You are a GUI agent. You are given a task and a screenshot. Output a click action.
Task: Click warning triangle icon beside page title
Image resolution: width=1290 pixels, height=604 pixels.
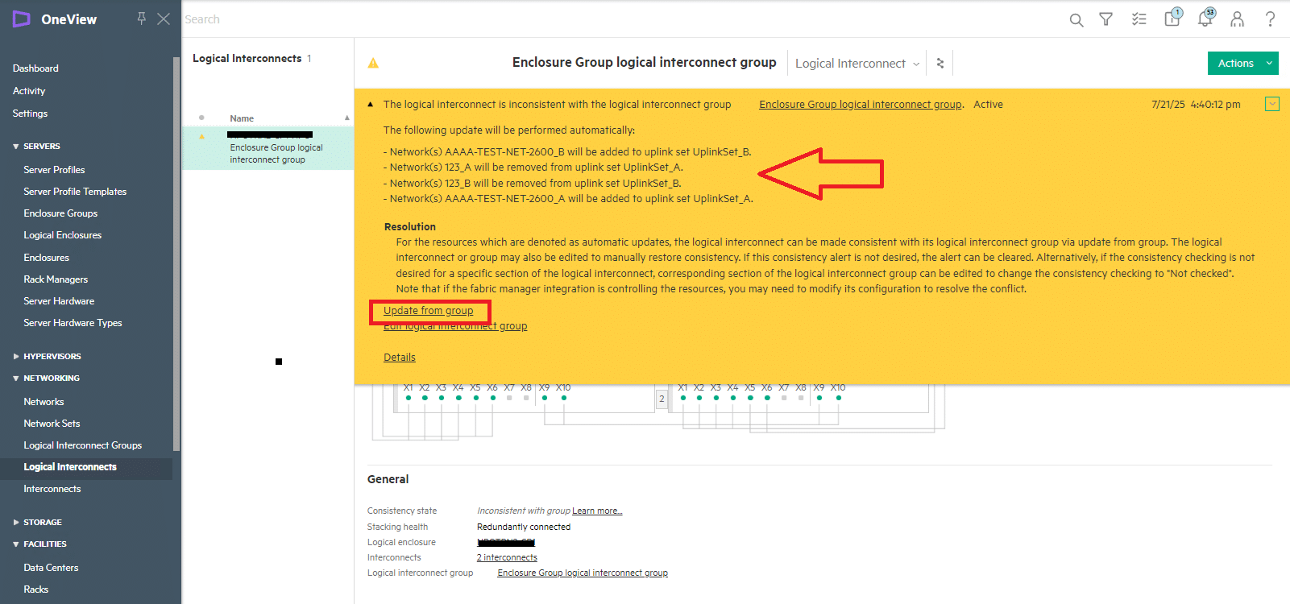tap(373, 63)
